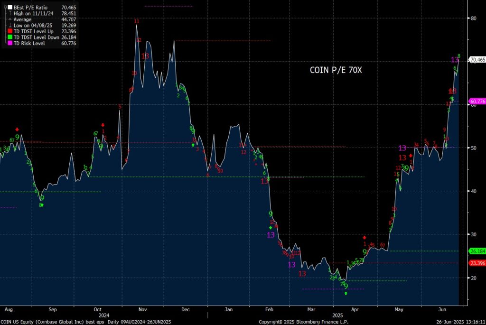486x325 pixels.
Task: Click 'TD TDST Level Up' legend label
Action: (34, 31)
